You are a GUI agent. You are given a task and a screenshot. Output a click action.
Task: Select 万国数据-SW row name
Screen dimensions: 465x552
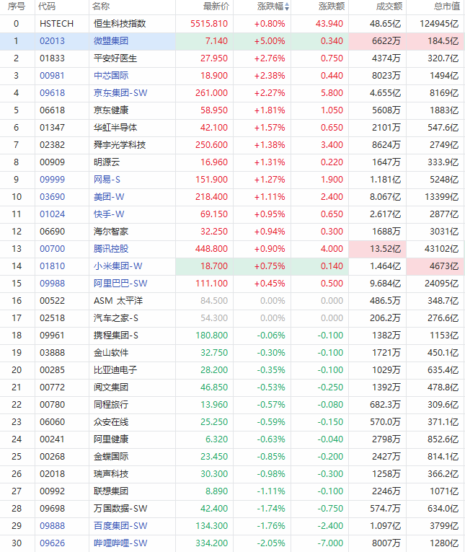[120, 509]
